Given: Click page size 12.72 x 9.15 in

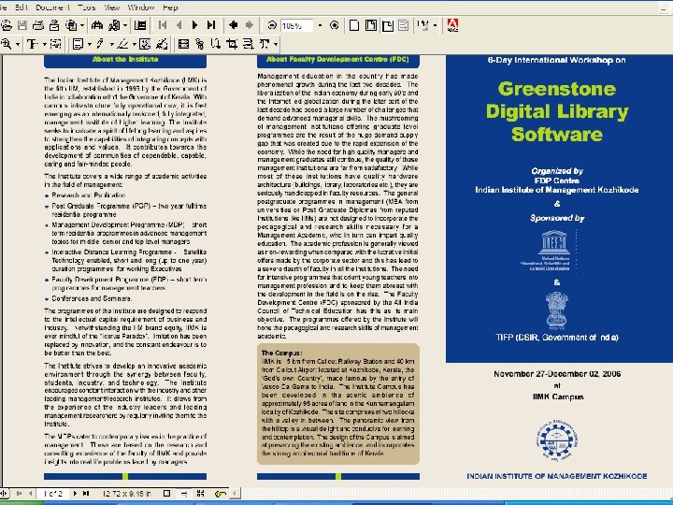Looking at the screenshot, I should [x=126, y=494].
